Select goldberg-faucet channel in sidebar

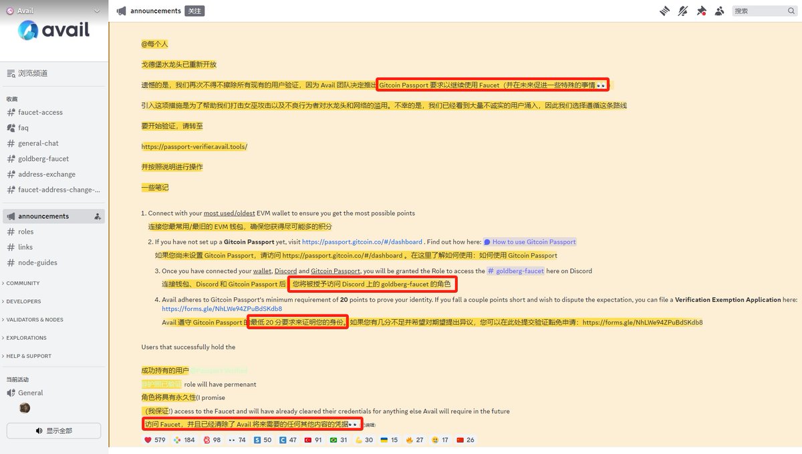(x=53, y=158)
